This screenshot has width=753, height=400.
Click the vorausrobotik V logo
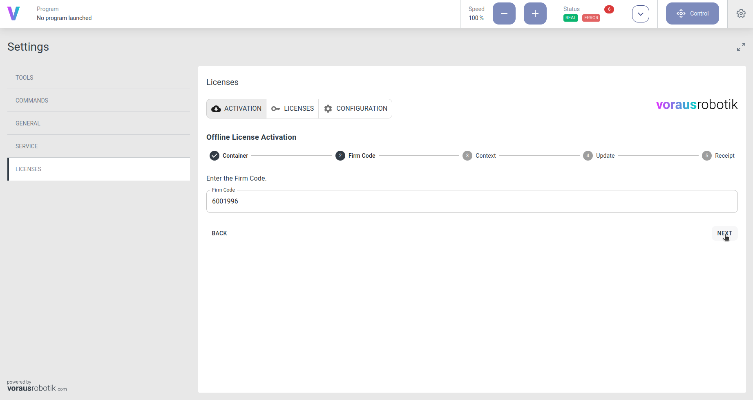[x=13, y=13]
